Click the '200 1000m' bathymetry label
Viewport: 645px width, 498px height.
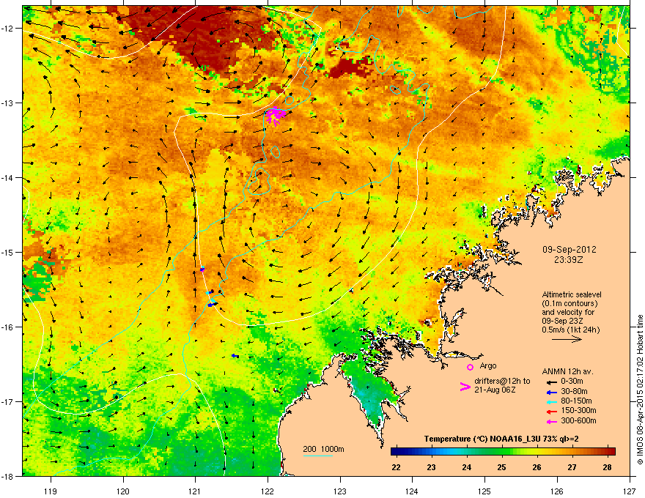click(323, 449)
